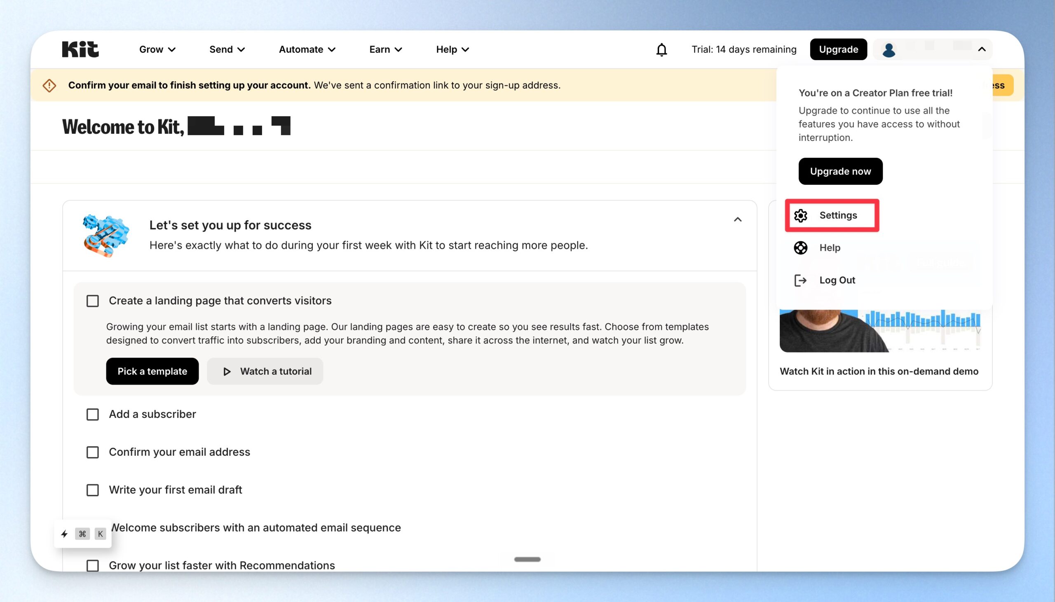
Task: Expand the Grow navigation dropdown
Action: [157, 49]
